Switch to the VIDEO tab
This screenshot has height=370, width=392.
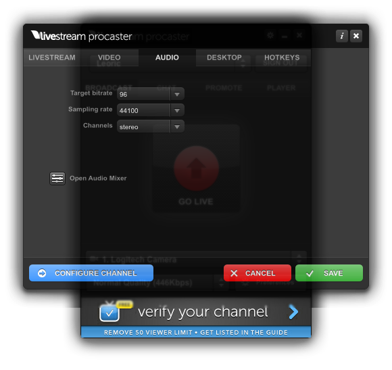point(109,57)
